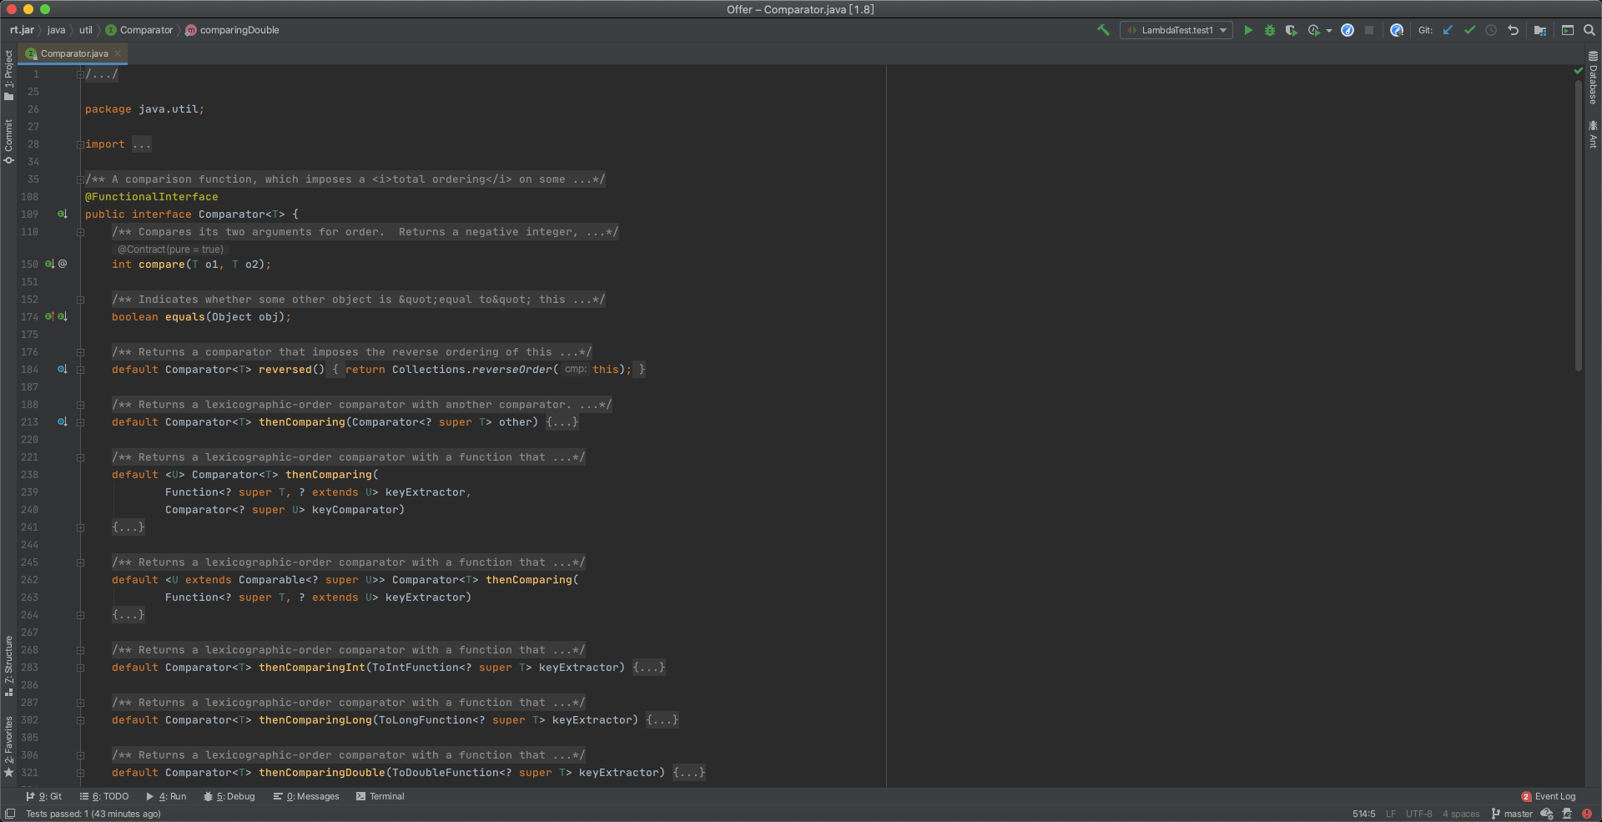The width and height of the screenshot is (1602, 822).
Task: Open the Structure side panel
Action: pos(8,665)
